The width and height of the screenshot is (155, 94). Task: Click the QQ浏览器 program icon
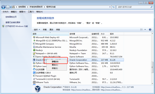34,70
